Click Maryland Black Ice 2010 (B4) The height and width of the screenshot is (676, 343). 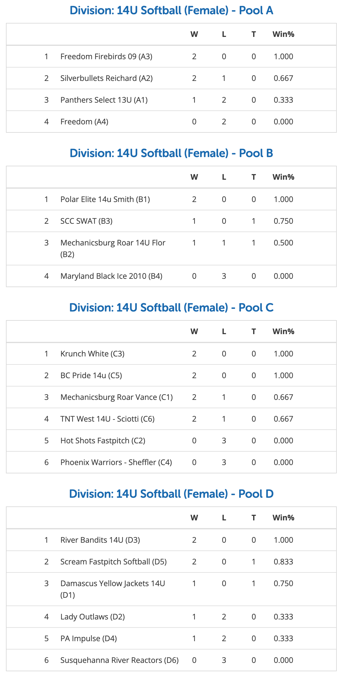111,276
